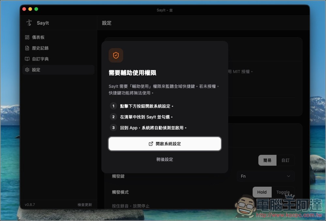This screenshot has width=326, height=221.
Task: Enable 自訂 mode in the segmented switch
Action: (286, 160)
